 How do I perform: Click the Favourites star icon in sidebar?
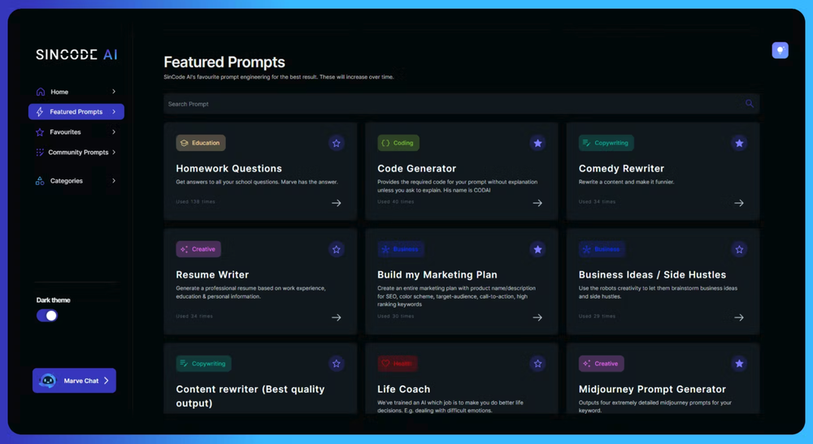[39, 132]
